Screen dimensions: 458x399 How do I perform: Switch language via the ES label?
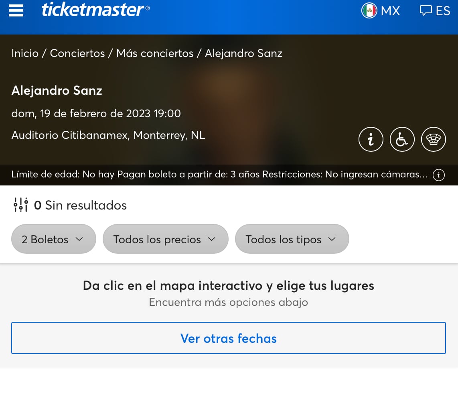pos(443,10)
